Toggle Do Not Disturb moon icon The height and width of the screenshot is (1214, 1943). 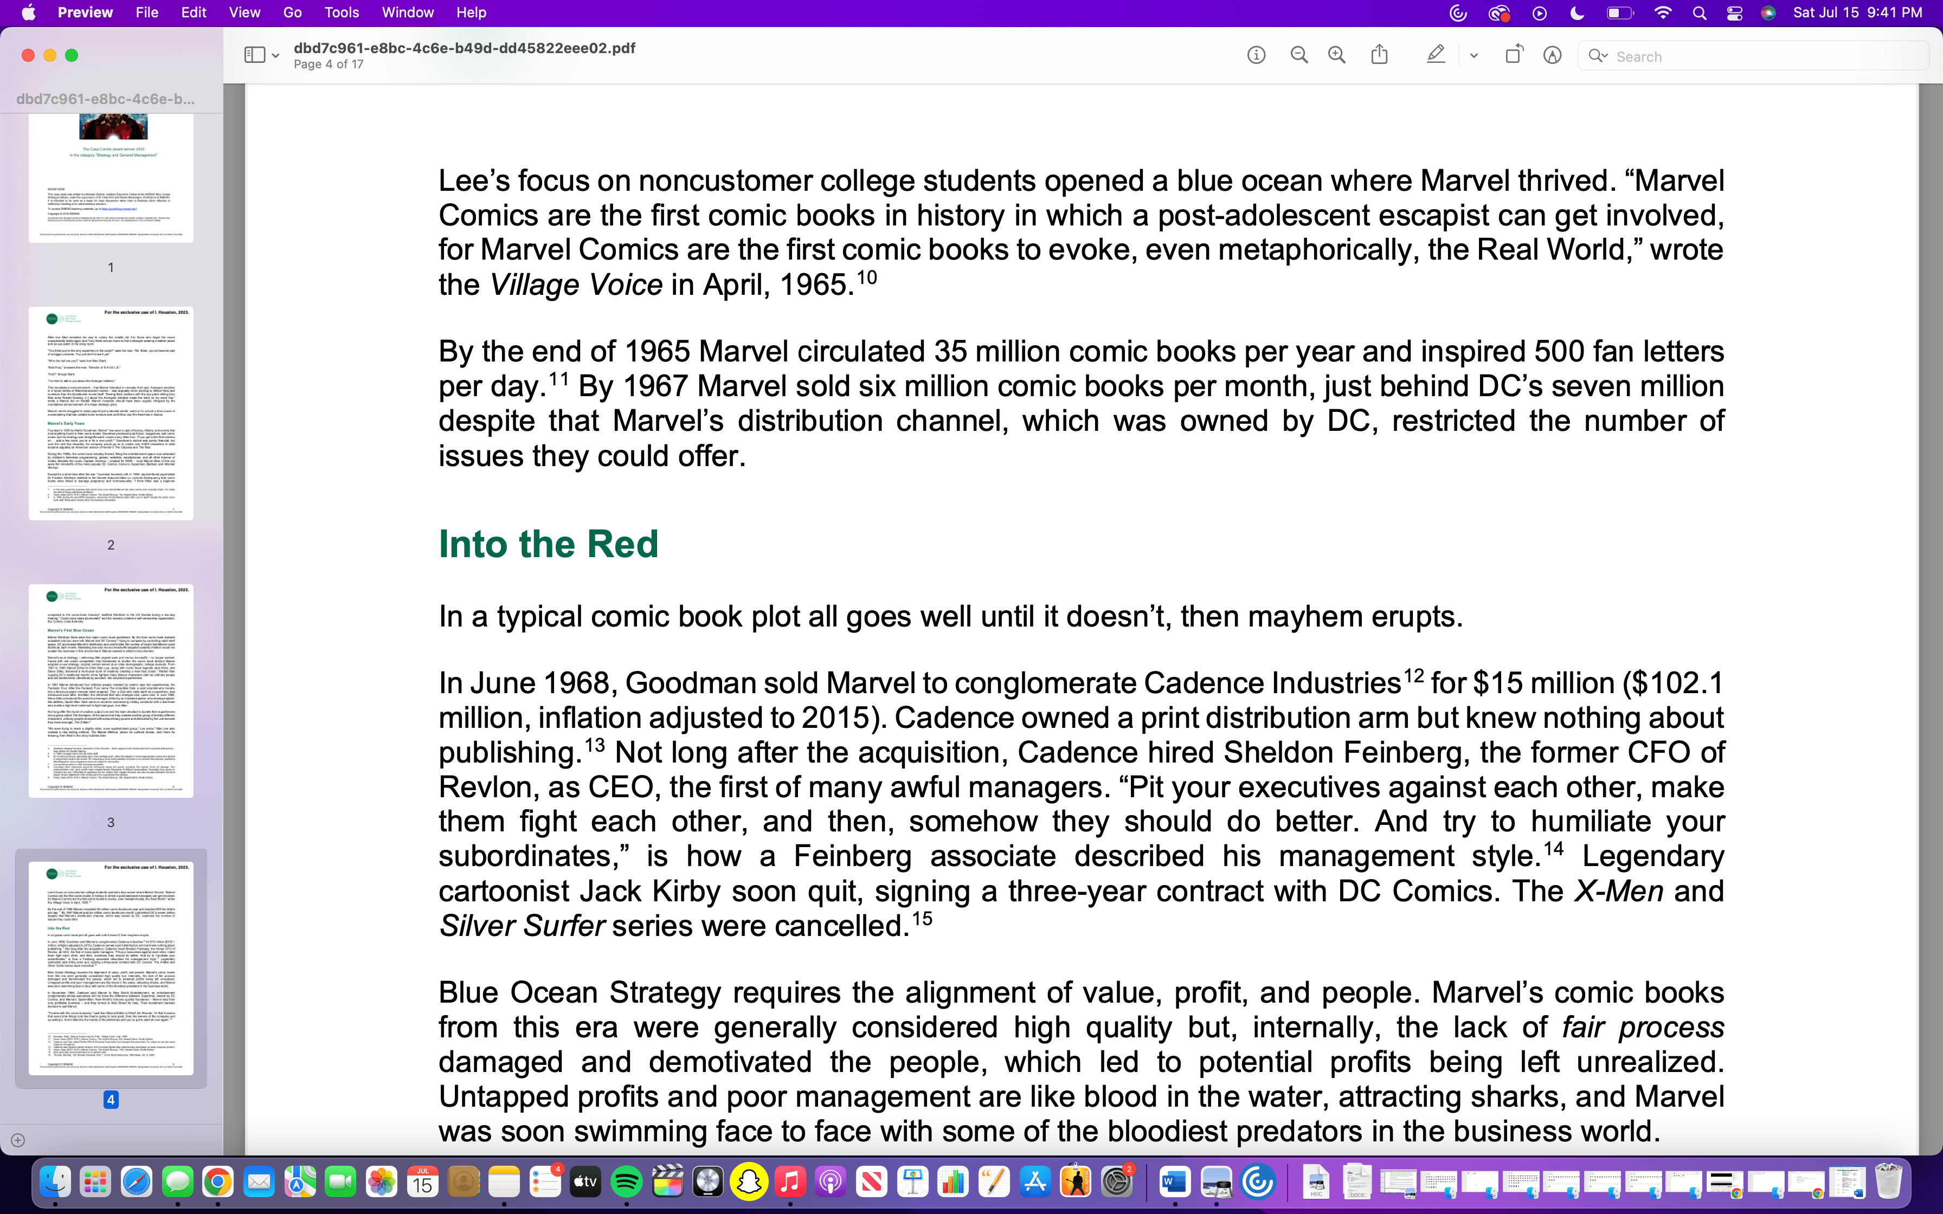click(1577, 13)
